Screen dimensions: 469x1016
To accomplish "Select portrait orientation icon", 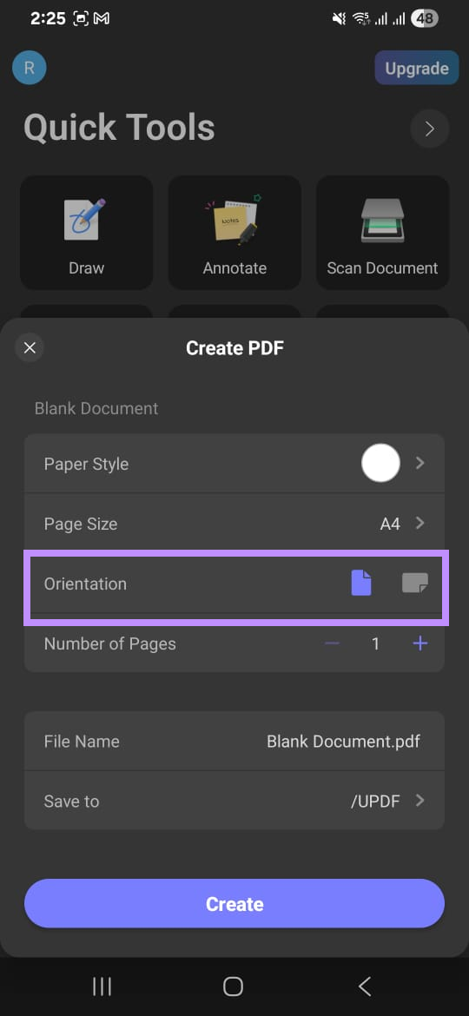I will [360, 584].
